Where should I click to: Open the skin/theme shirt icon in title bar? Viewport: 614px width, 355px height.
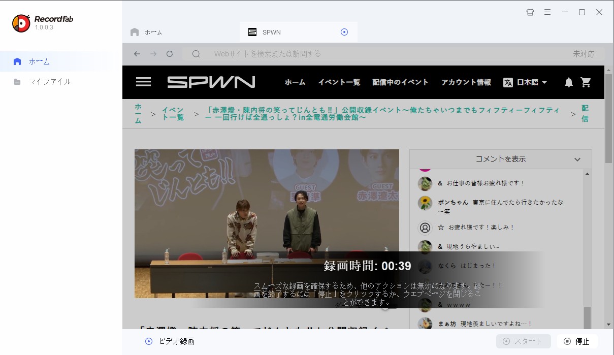pos(530,12)
